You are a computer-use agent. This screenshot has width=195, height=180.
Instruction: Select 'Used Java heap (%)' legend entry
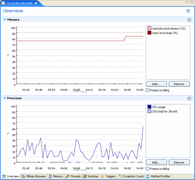click(x=165, y=33)
